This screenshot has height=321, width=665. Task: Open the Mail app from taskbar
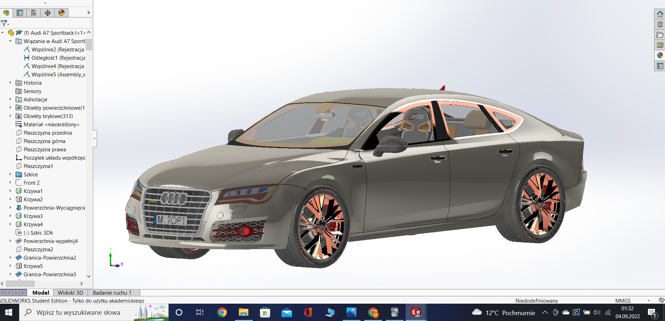coord(286,312)
